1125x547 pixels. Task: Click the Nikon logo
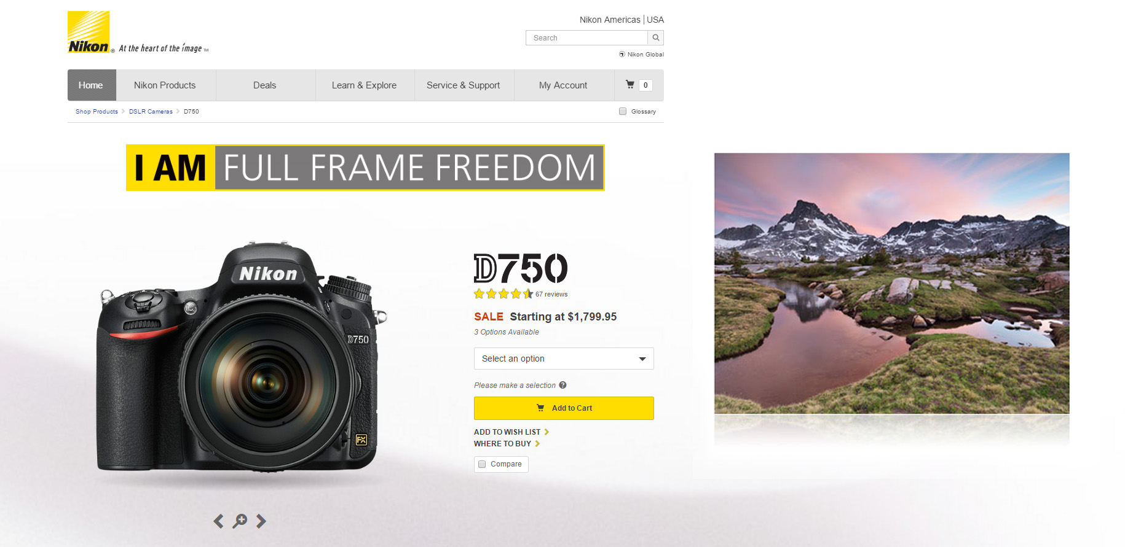[x=89, y=32]
